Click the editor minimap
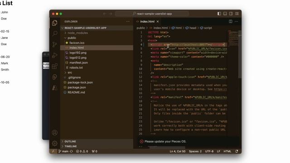Screen dimensions: 290x163 coord(233,38)
